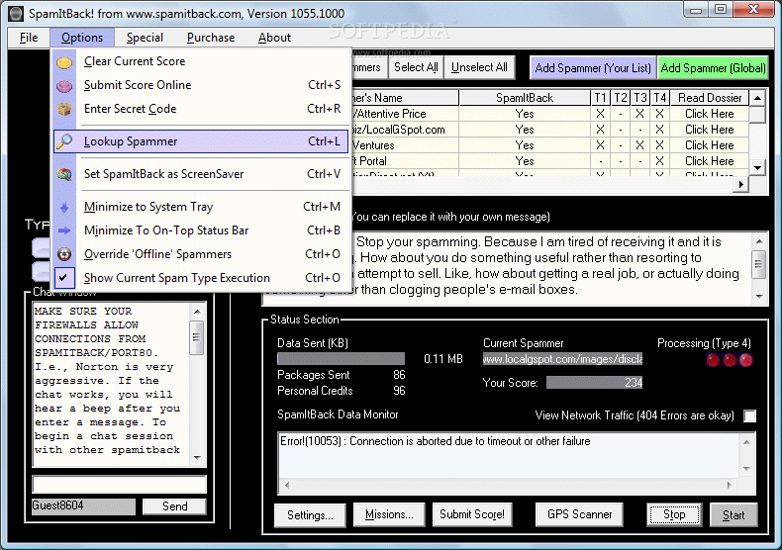Click the Stop button
The image size is (782, 550).
click(674, 514)
